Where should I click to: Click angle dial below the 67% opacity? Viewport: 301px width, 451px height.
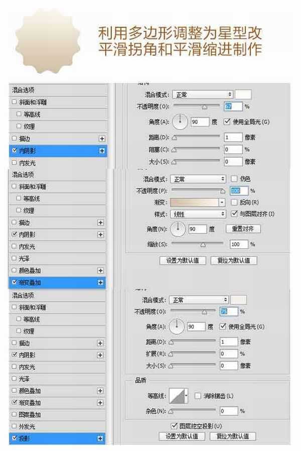pos(180,122)
